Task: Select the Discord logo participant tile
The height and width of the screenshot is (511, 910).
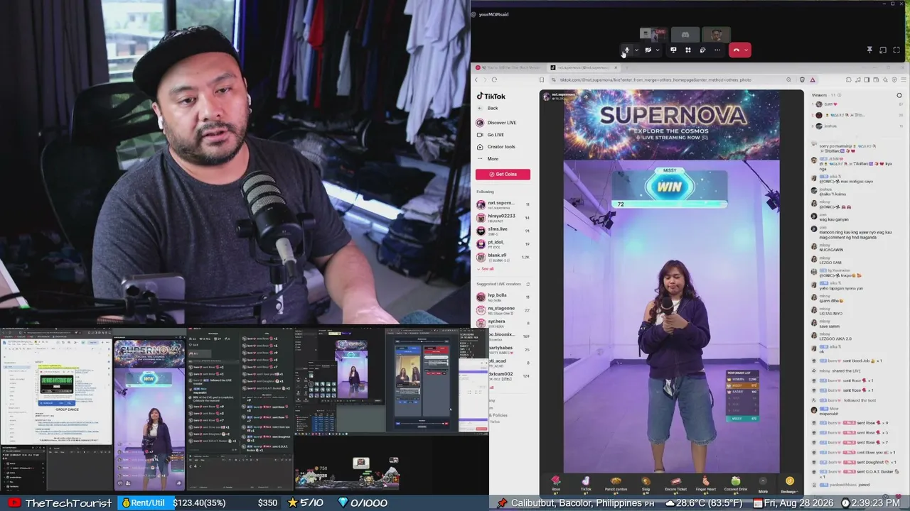Action: [x=685, y=34]
